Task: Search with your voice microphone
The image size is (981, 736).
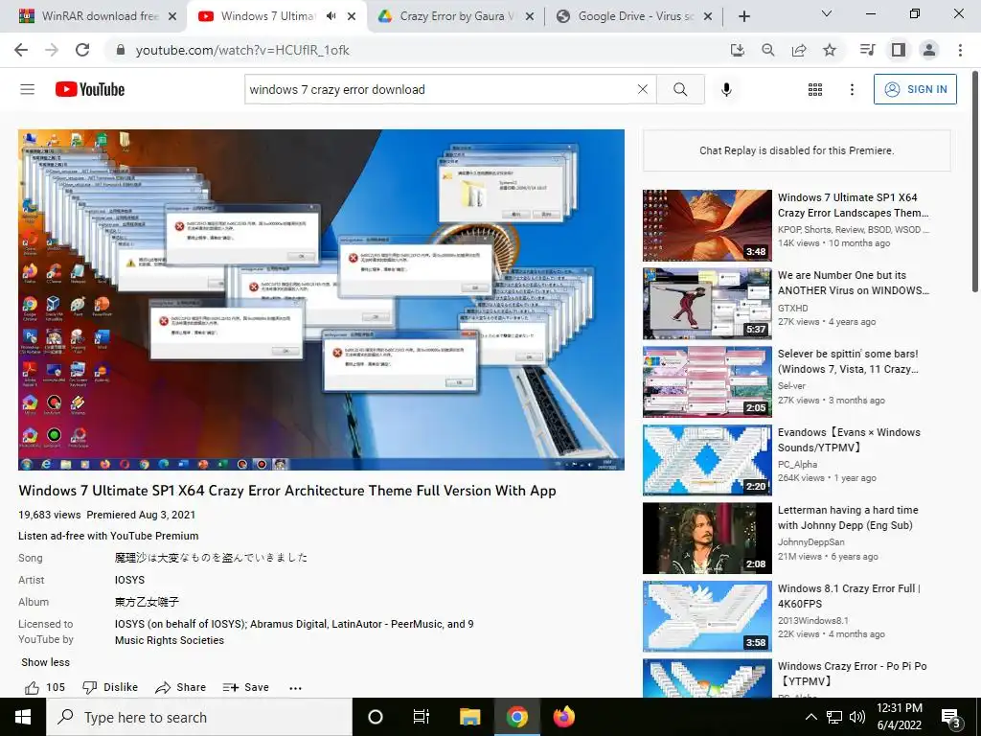Action: pos(726,89)
